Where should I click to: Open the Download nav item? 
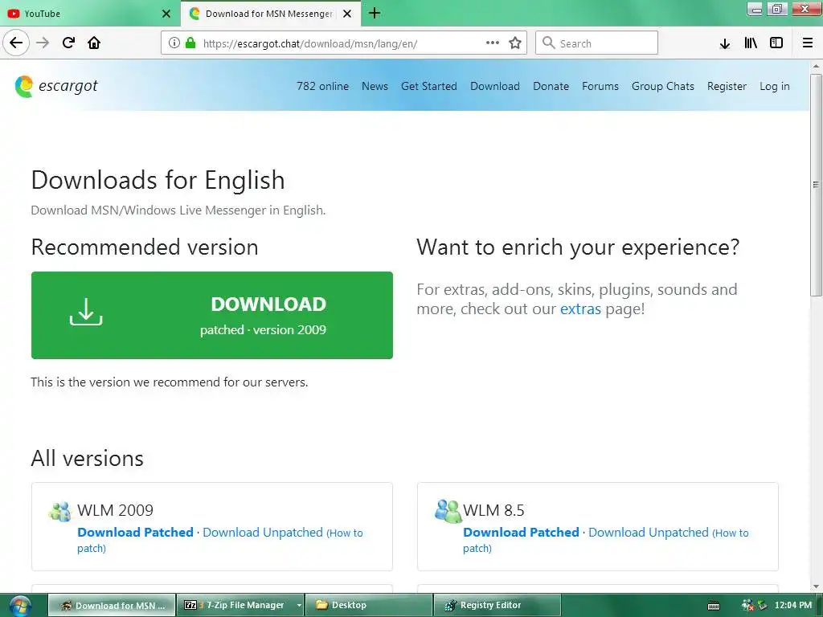[495, 86]
